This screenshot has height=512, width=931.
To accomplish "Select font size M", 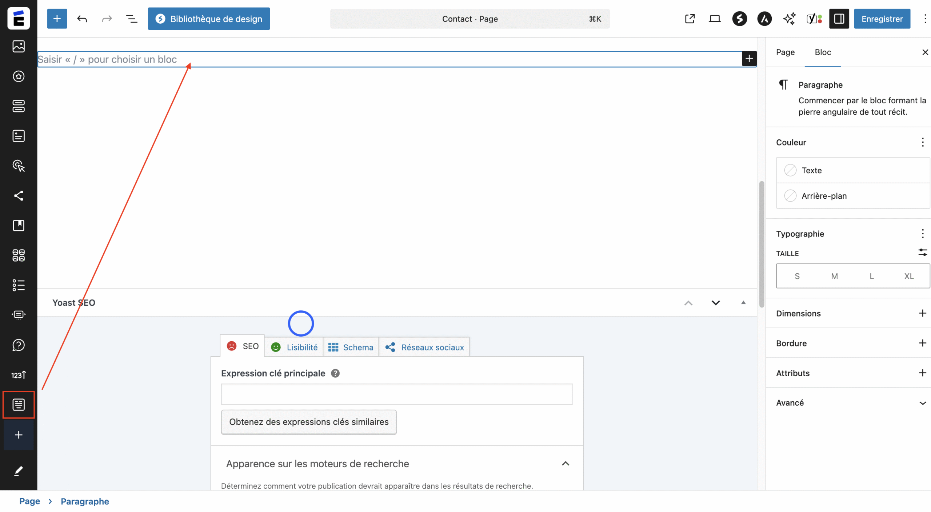I will click(x=834, y=276).
